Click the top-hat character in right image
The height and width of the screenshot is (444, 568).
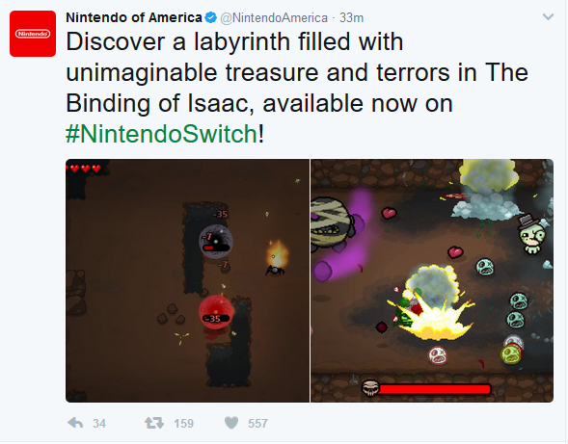tap(531, 234)
